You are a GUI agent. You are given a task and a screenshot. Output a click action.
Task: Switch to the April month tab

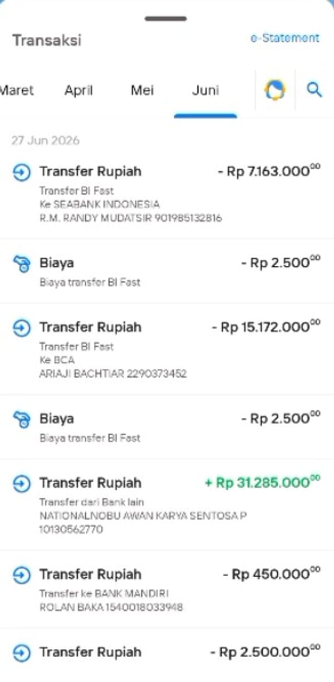78,90
